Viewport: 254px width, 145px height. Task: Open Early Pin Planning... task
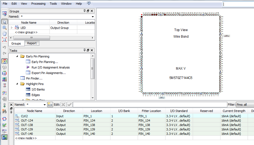(45, 62)
